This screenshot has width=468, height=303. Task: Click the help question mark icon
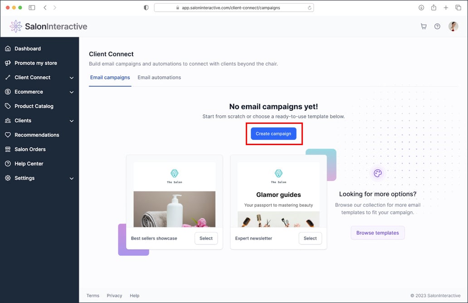437,26
